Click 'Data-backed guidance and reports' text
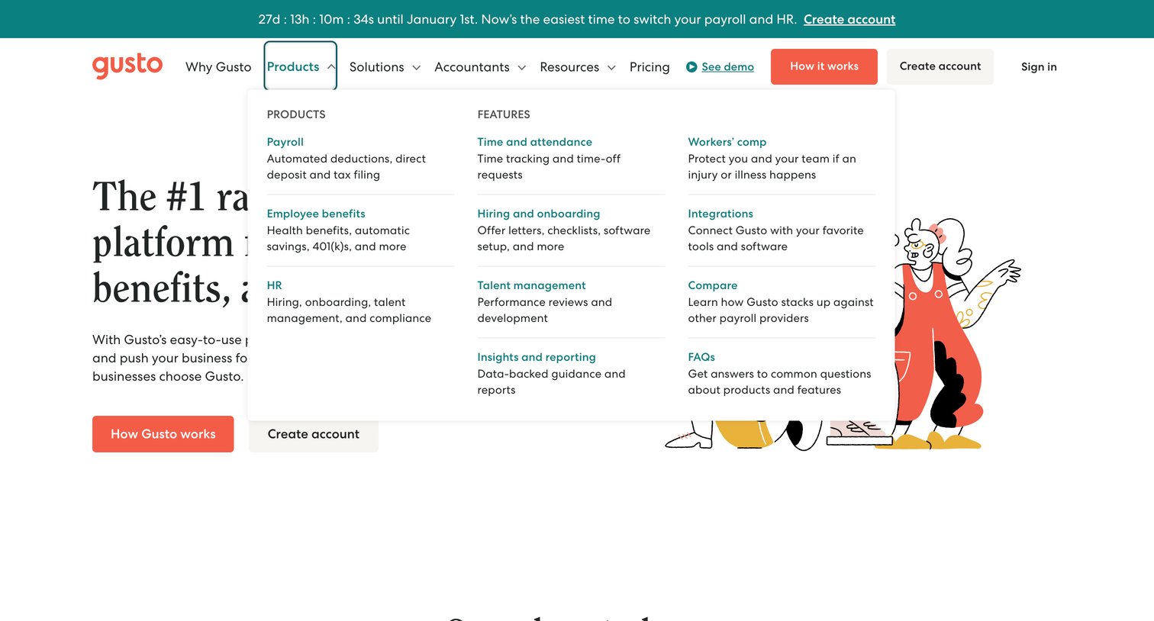The height and width of the screenshot is (621, 1154). 551,382
